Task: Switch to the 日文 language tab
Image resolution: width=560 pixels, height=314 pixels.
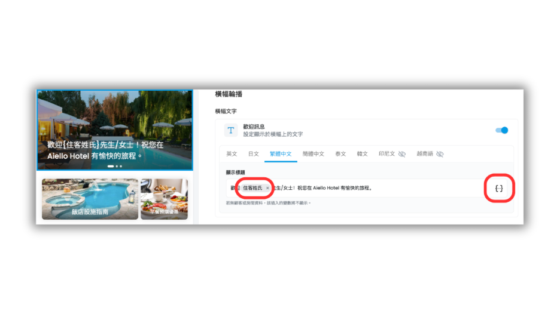Action: [x=253, y=154]
